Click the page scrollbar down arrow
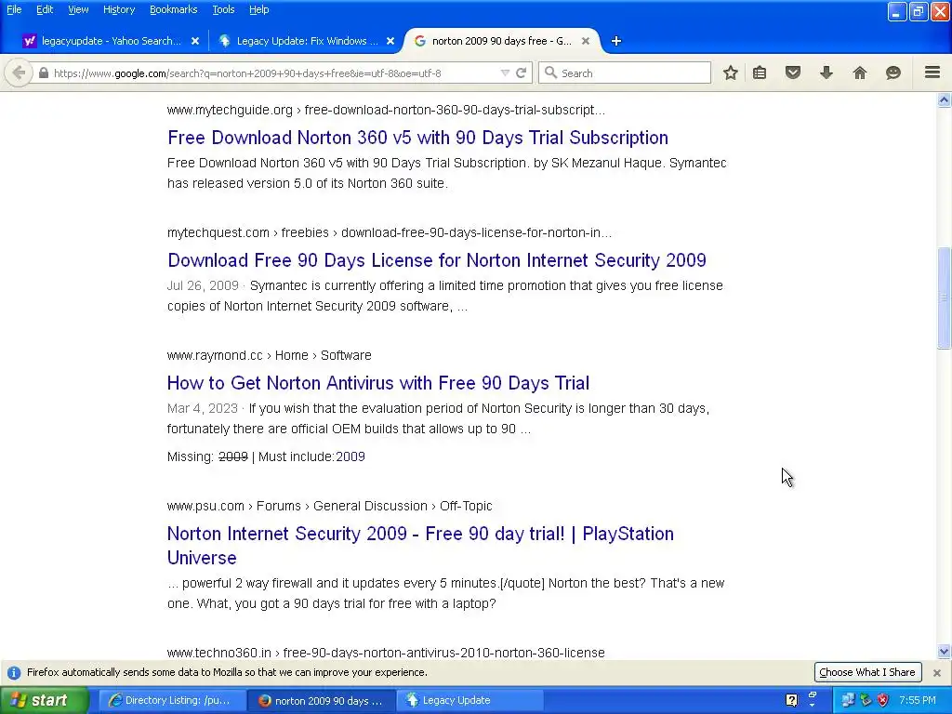 (x=944, y=652)
